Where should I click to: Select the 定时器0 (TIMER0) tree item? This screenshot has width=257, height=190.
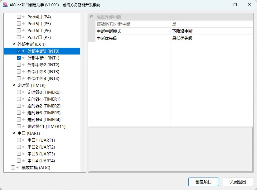[x=44, y=92]
